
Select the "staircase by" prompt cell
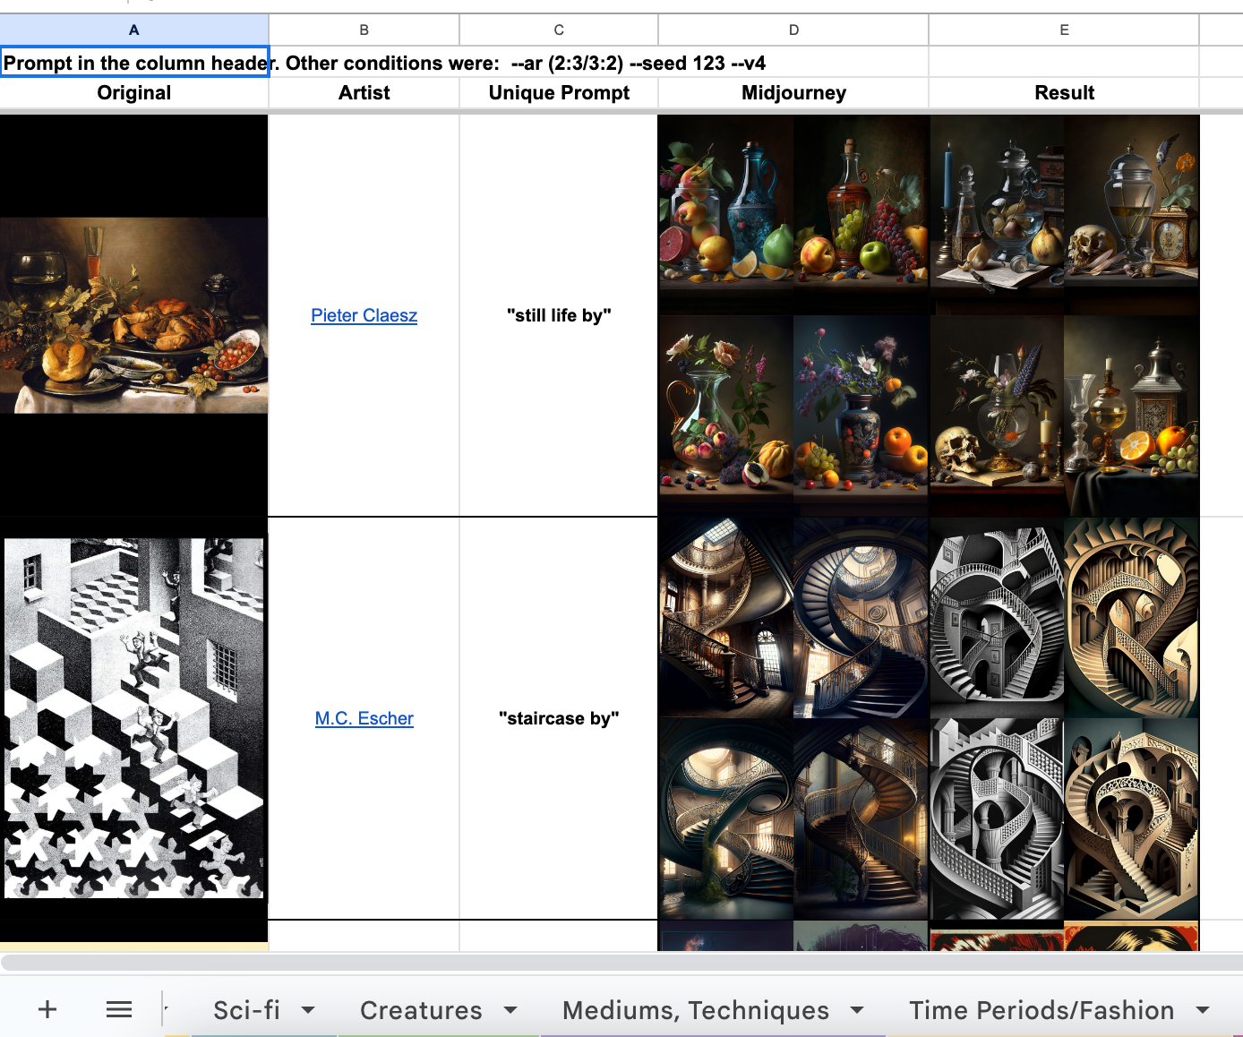559,718
